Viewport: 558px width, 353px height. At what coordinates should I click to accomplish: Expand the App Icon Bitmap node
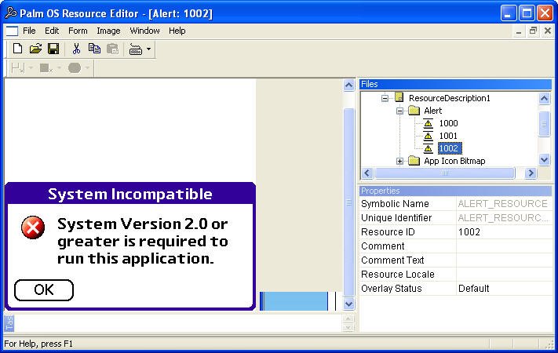coord(399,161)
